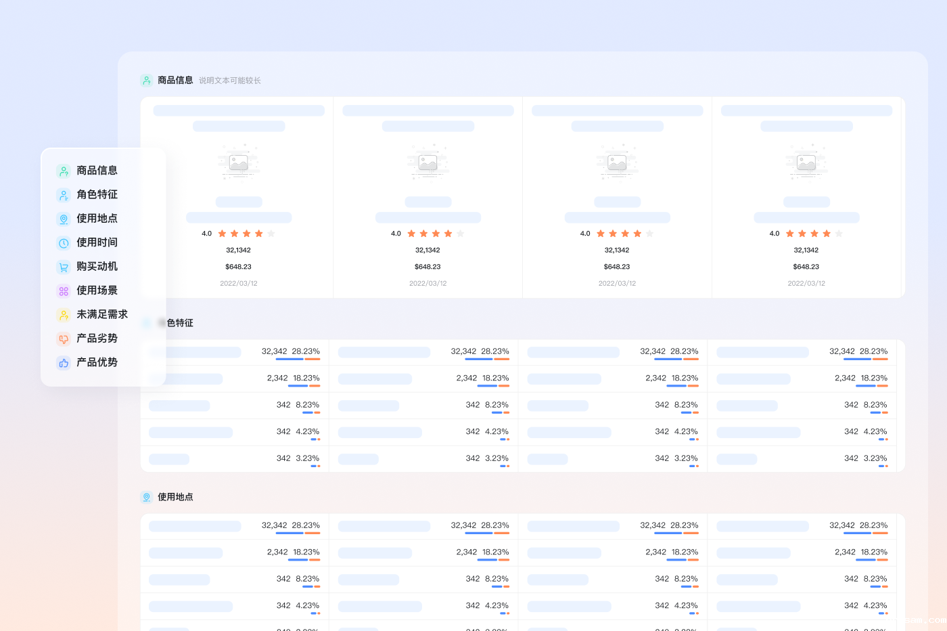Viewport: 947px width, 631px height.
Task: Click the 使用地点 location pin icon in sidebar
Action: [x=64, y=219]
